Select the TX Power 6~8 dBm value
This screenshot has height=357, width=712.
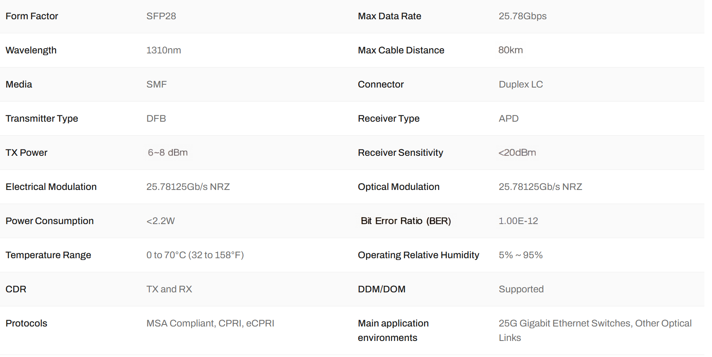[167, 153]
